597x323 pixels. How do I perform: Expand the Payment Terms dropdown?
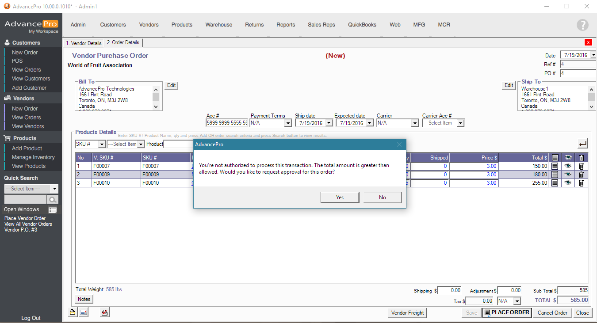tap(287, 123)
